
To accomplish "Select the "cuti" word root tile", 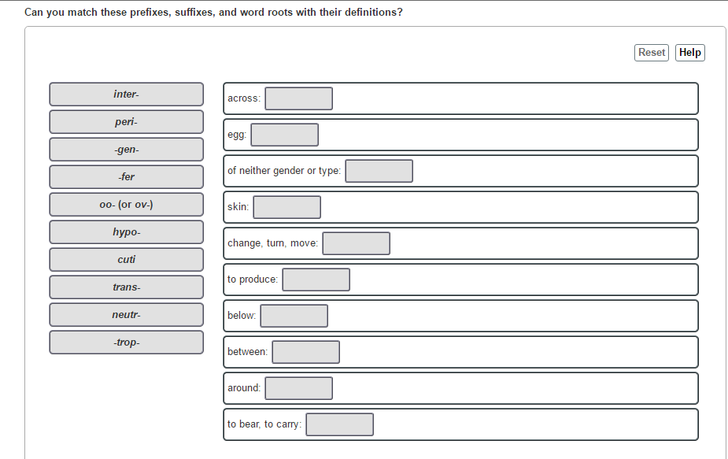I will coord(126,259).
